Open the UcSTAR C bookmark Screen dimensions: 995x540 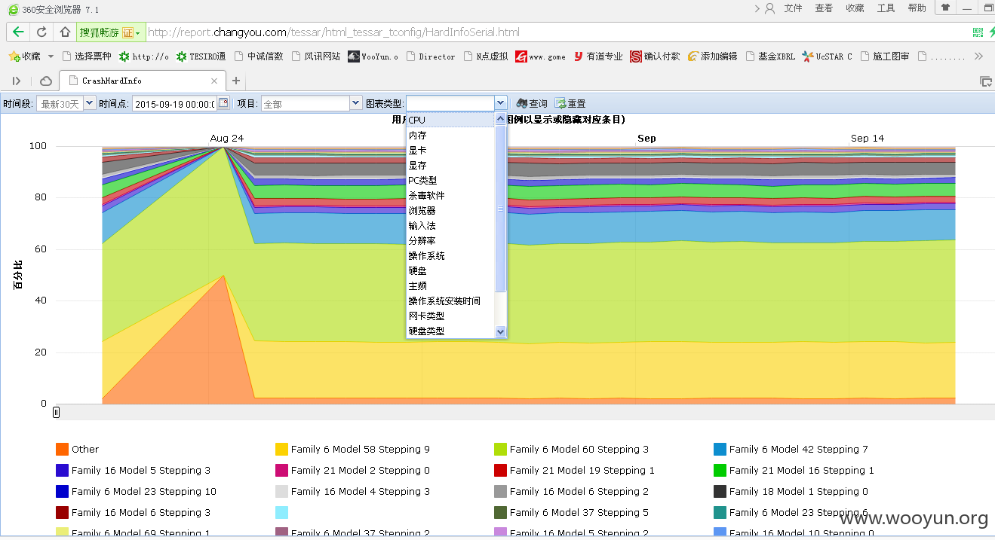[827, 56]
